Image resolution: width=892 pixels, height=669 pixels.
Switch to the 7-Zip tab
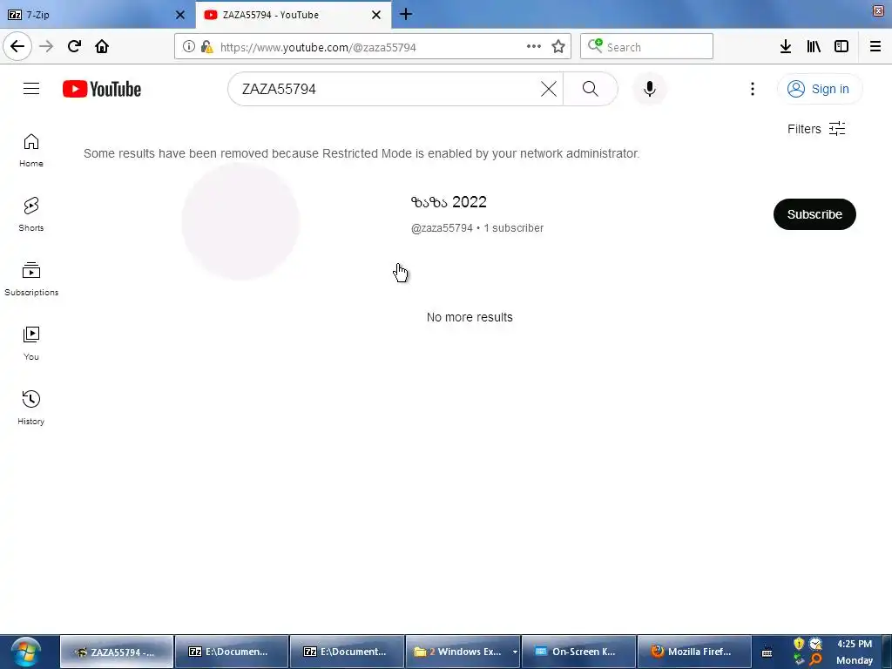click(96, 15)
